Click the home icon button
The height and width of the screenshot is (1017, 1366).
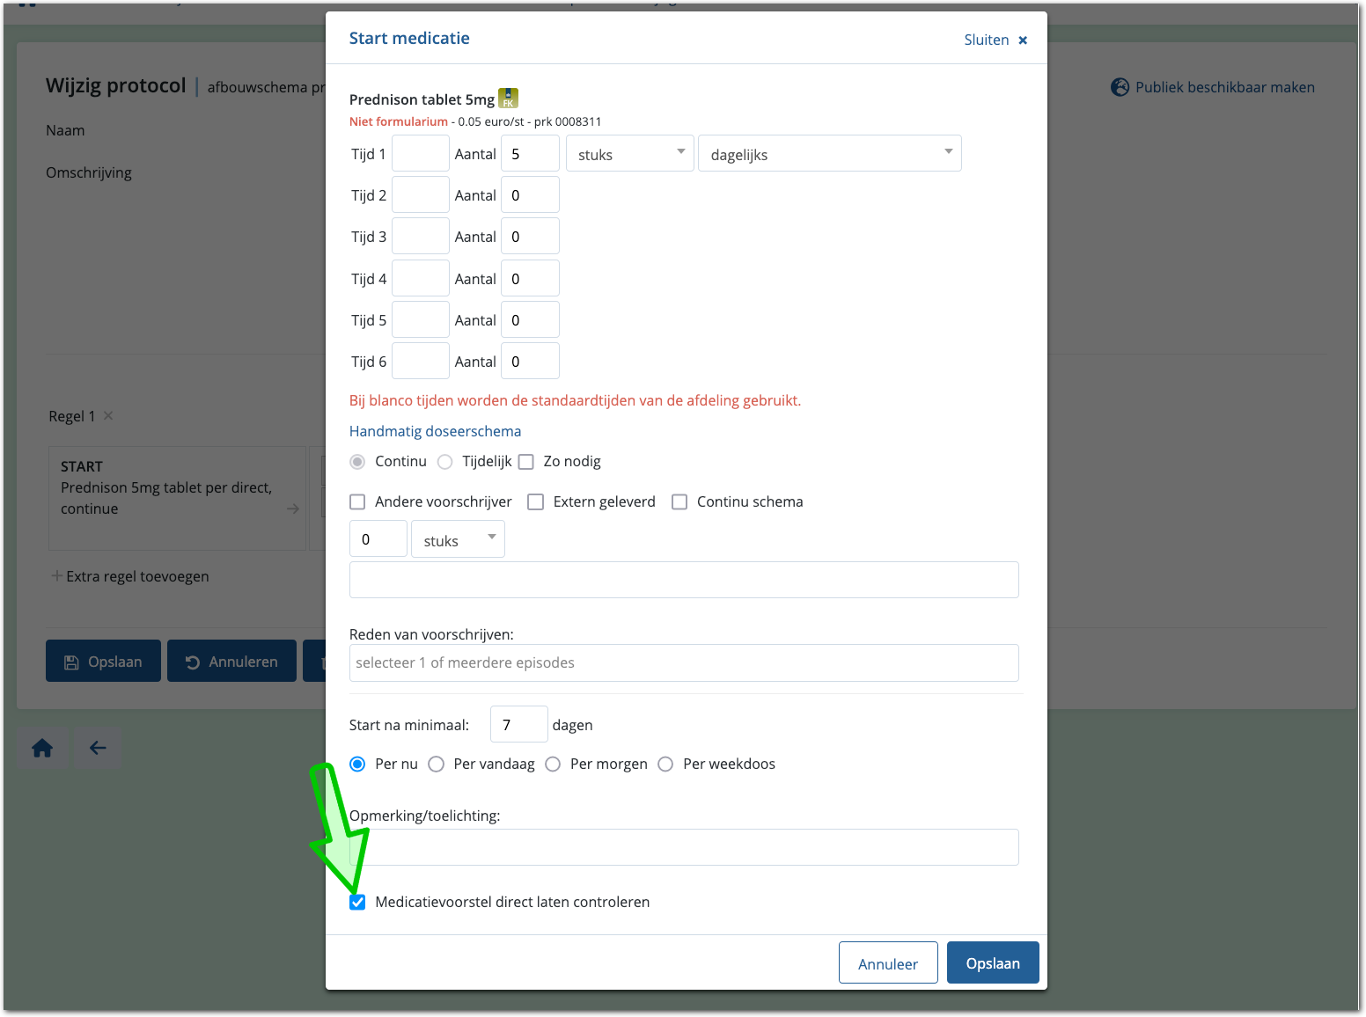pyautogui.click(x=42, y=749)
